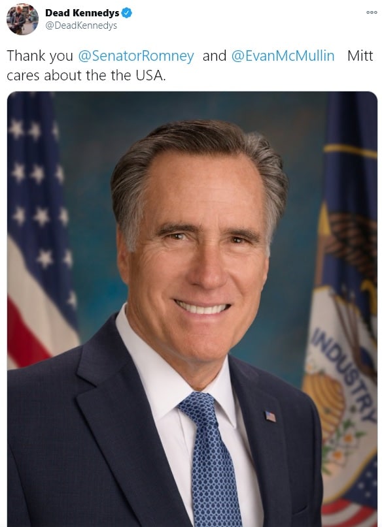
Task: Click the American flag in the photo
Action: [x=41, y=230]
